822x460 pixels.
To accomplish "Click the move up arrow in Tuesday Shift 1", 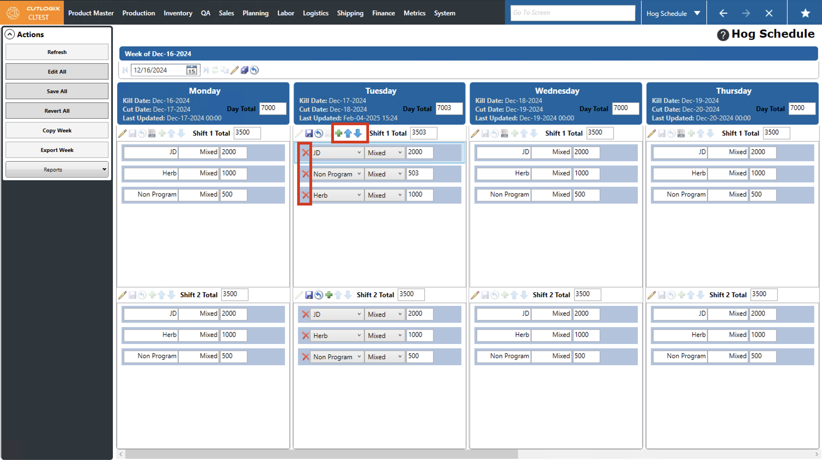I will [x=348, y=133].
